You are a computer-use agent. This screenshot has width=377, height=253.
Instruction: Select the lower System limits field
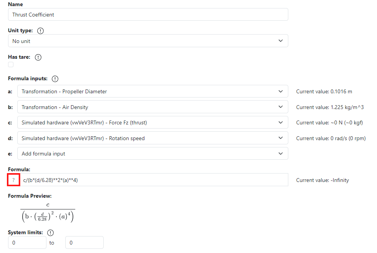point(27,242)
